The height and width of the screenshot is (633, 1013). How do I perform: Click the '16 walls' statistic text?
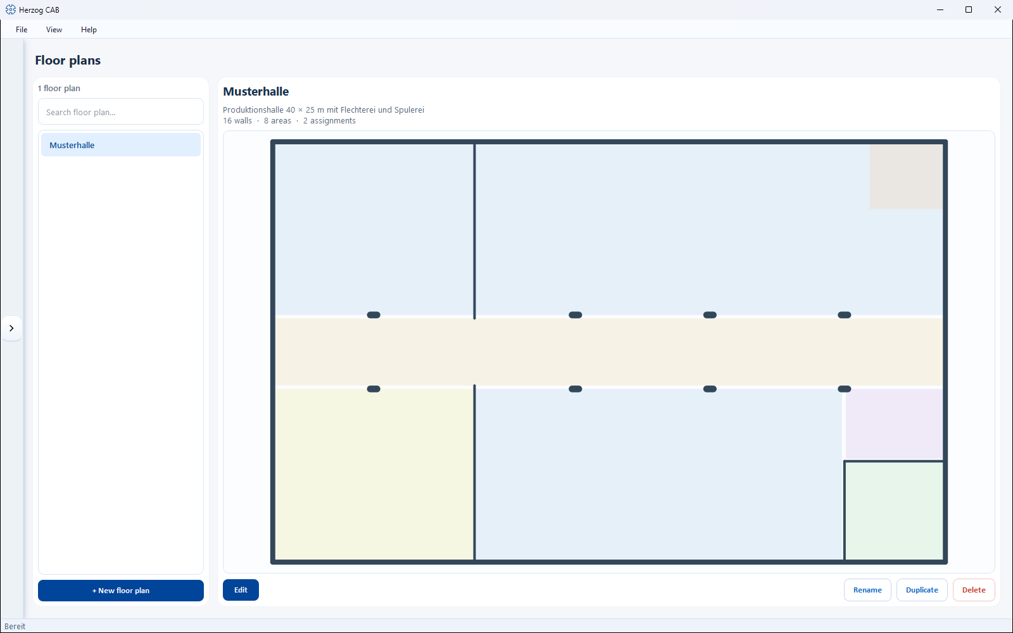pyautogui.click(x=237, y=121)
